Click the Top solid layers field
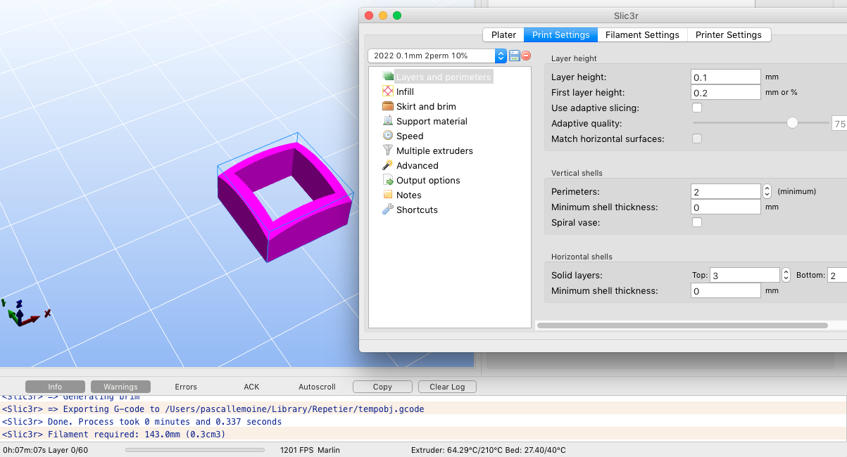This screenshot has height=457, width=847. pos(745,275)
